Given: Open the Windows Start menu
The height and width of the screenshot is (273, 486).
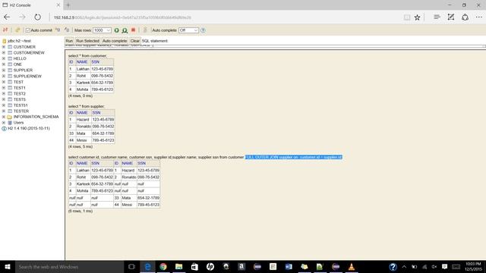Looking at the screenshot, I should coord(8,266).
